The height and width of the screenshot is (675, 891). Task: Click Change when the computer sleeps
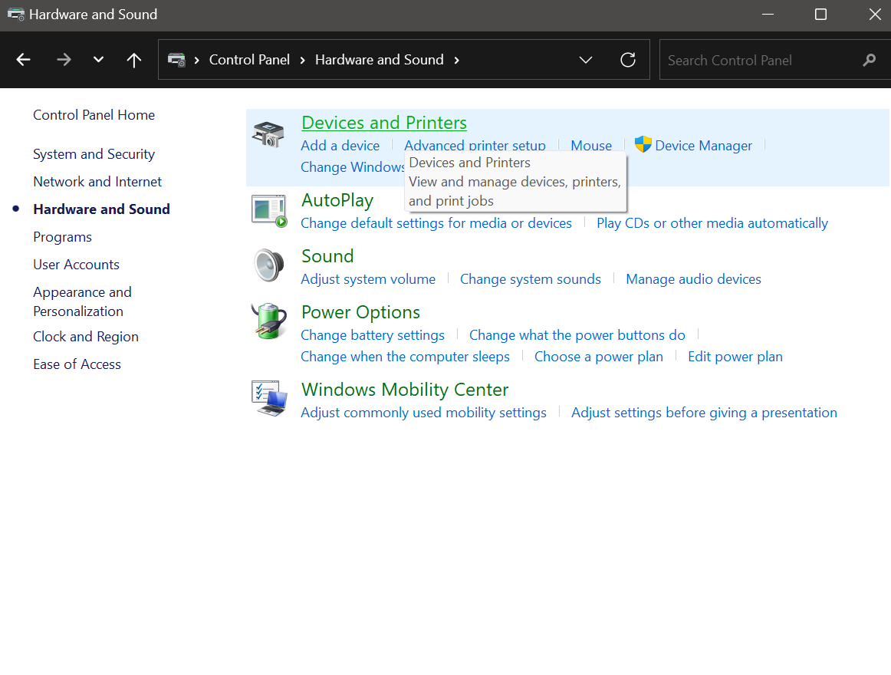pos(405,357)
